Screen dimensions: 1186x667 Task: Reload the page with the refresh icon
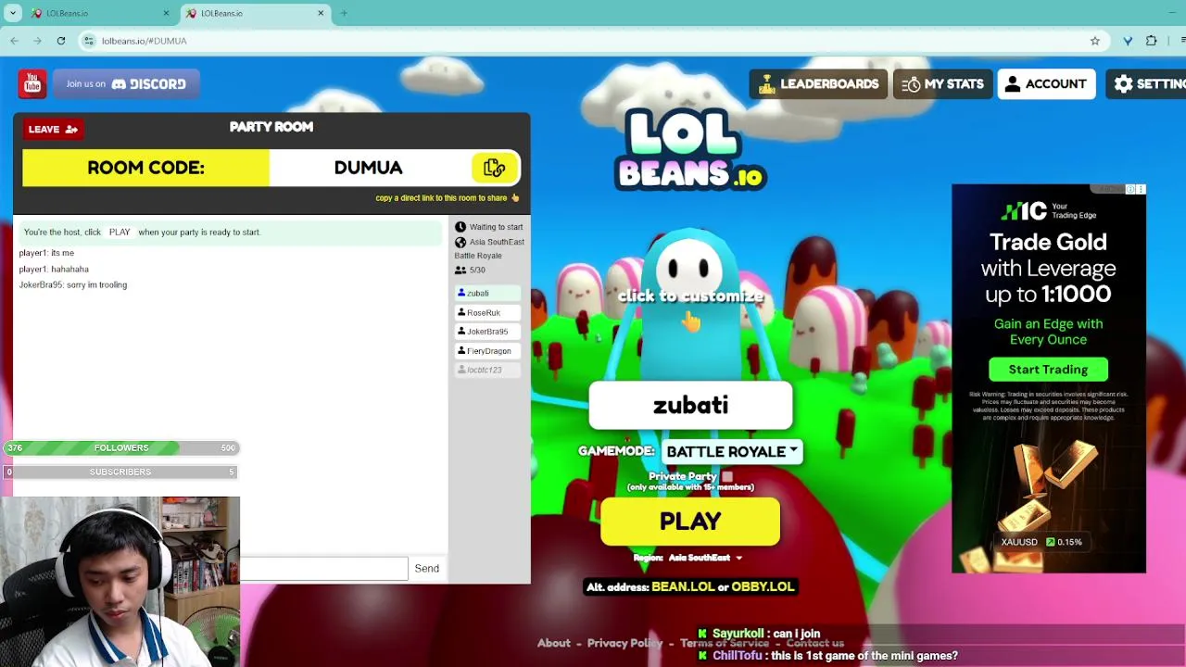click(61, 41)
